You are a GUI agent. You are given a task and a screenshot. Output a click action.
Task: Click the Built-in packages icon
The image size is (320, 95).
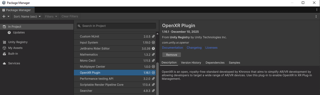(4, 54)
